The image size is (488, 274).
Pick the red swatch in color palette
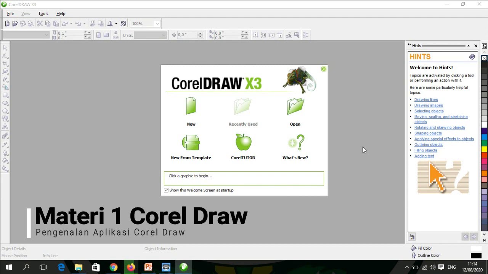[x=484, y=155]
